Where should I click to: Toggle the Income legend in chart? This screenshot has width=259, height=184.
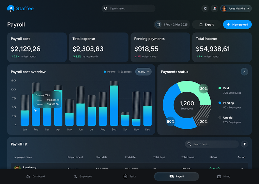click(x=109, y=72)
